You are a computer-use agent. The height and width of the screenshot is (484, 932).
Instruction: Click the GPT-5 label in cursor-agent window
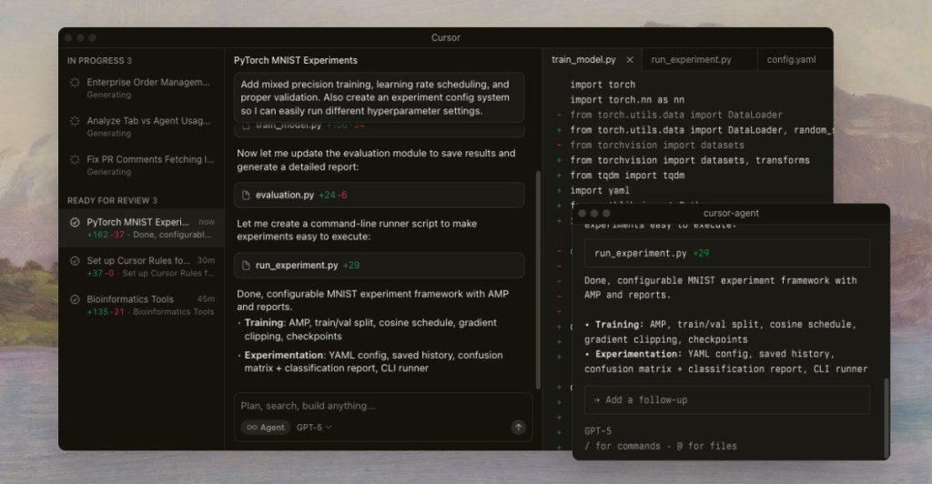598,431
